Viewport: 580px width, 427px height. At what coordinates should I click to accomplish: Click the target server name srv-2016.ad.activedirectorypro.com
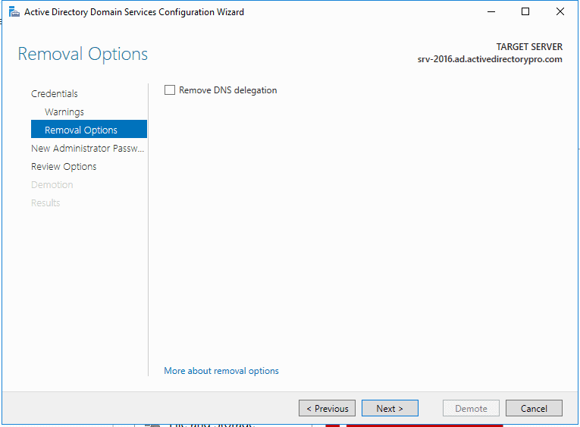click(490, 59)
